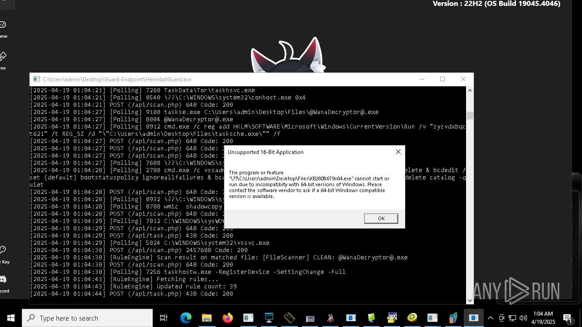Show hidden system tray icons

490,318
